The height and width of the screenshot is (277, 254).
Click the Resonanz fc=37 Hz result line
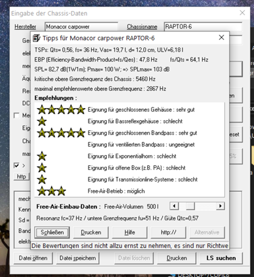(118, 218)
